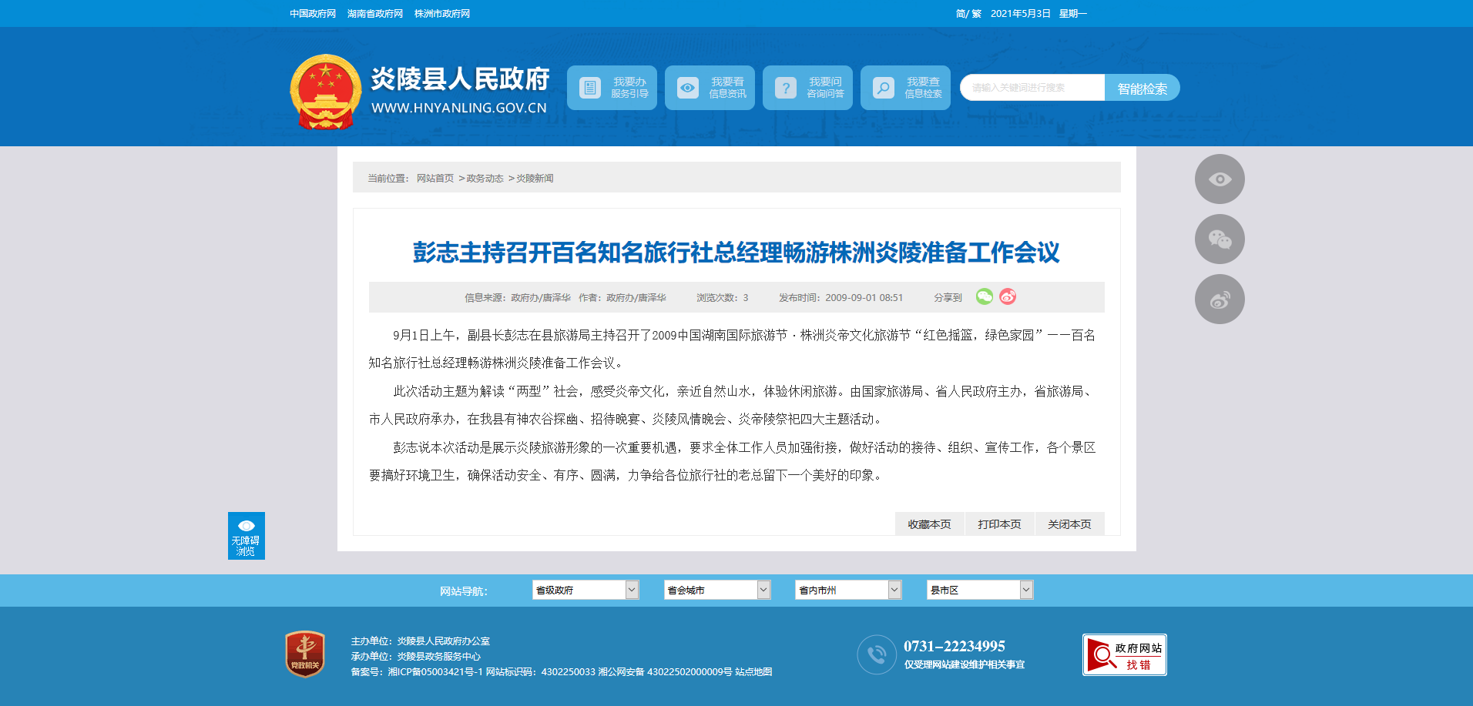Click the red Weibo share icon

pos(1008,296)
